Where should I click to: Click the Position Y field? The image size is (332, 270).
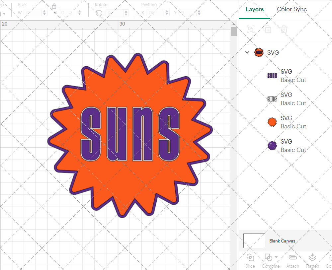pyautogui.click(x=188, y=13)
